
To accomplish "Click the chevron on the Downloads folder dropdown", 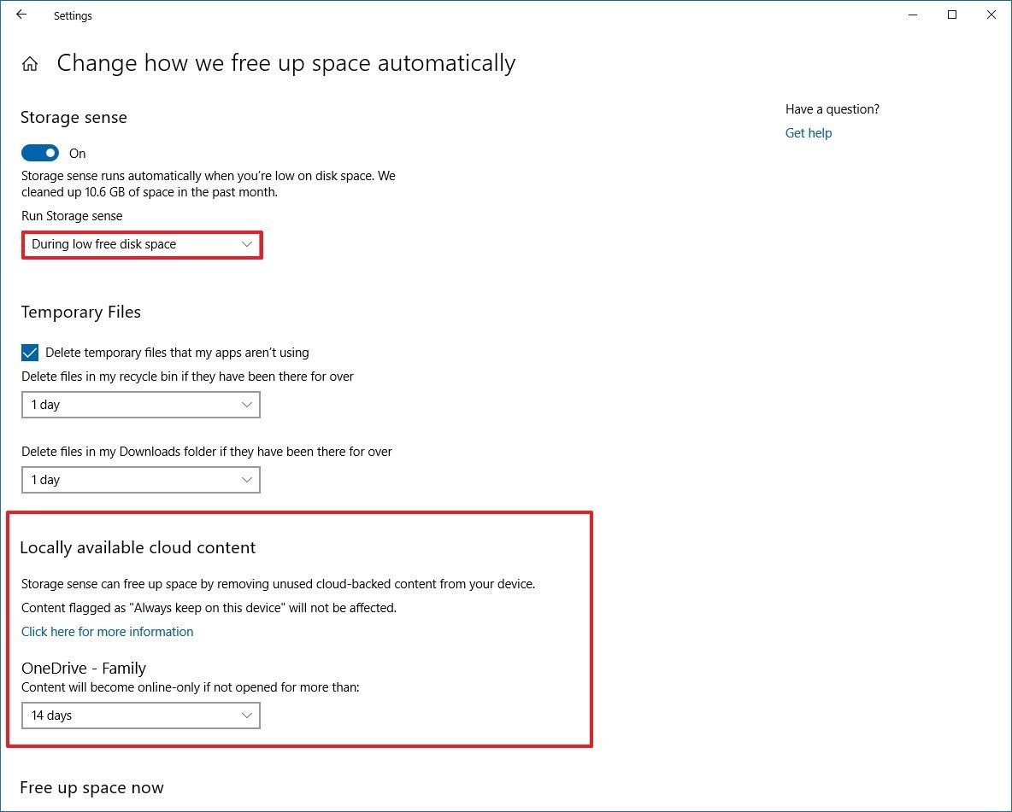I will tap(247, 479).
